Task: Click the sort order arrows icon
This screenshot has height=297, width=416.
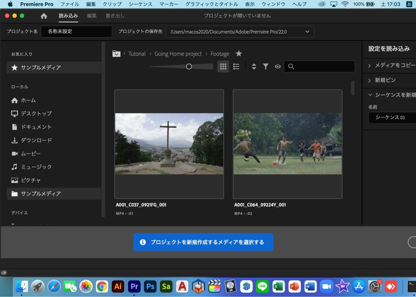Action: coord(254,67)
